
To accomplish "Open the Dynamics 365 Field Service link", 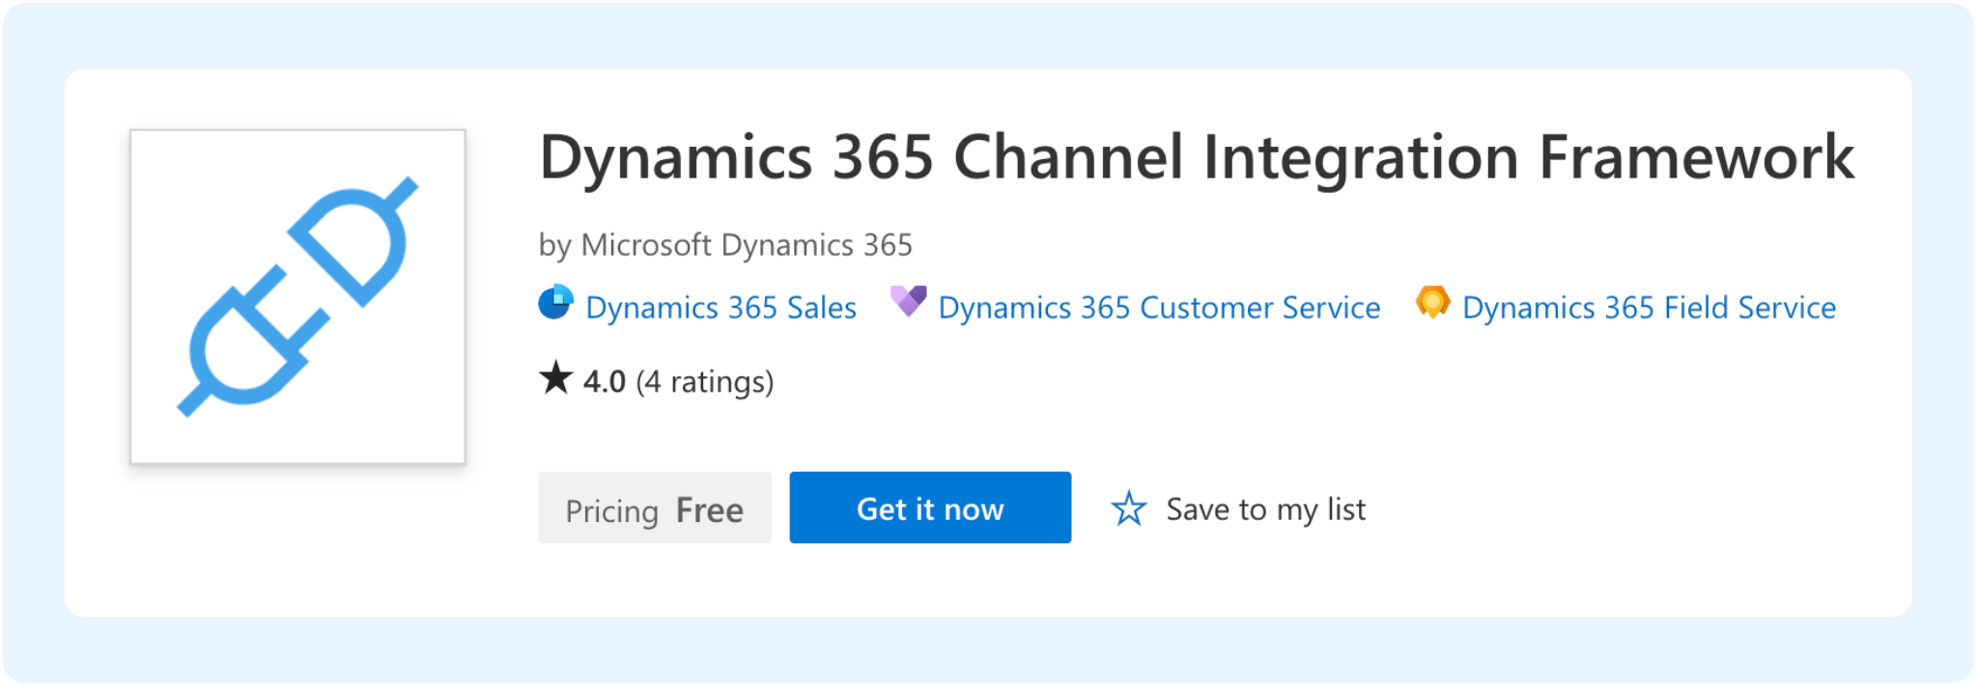I will 1649,308.
